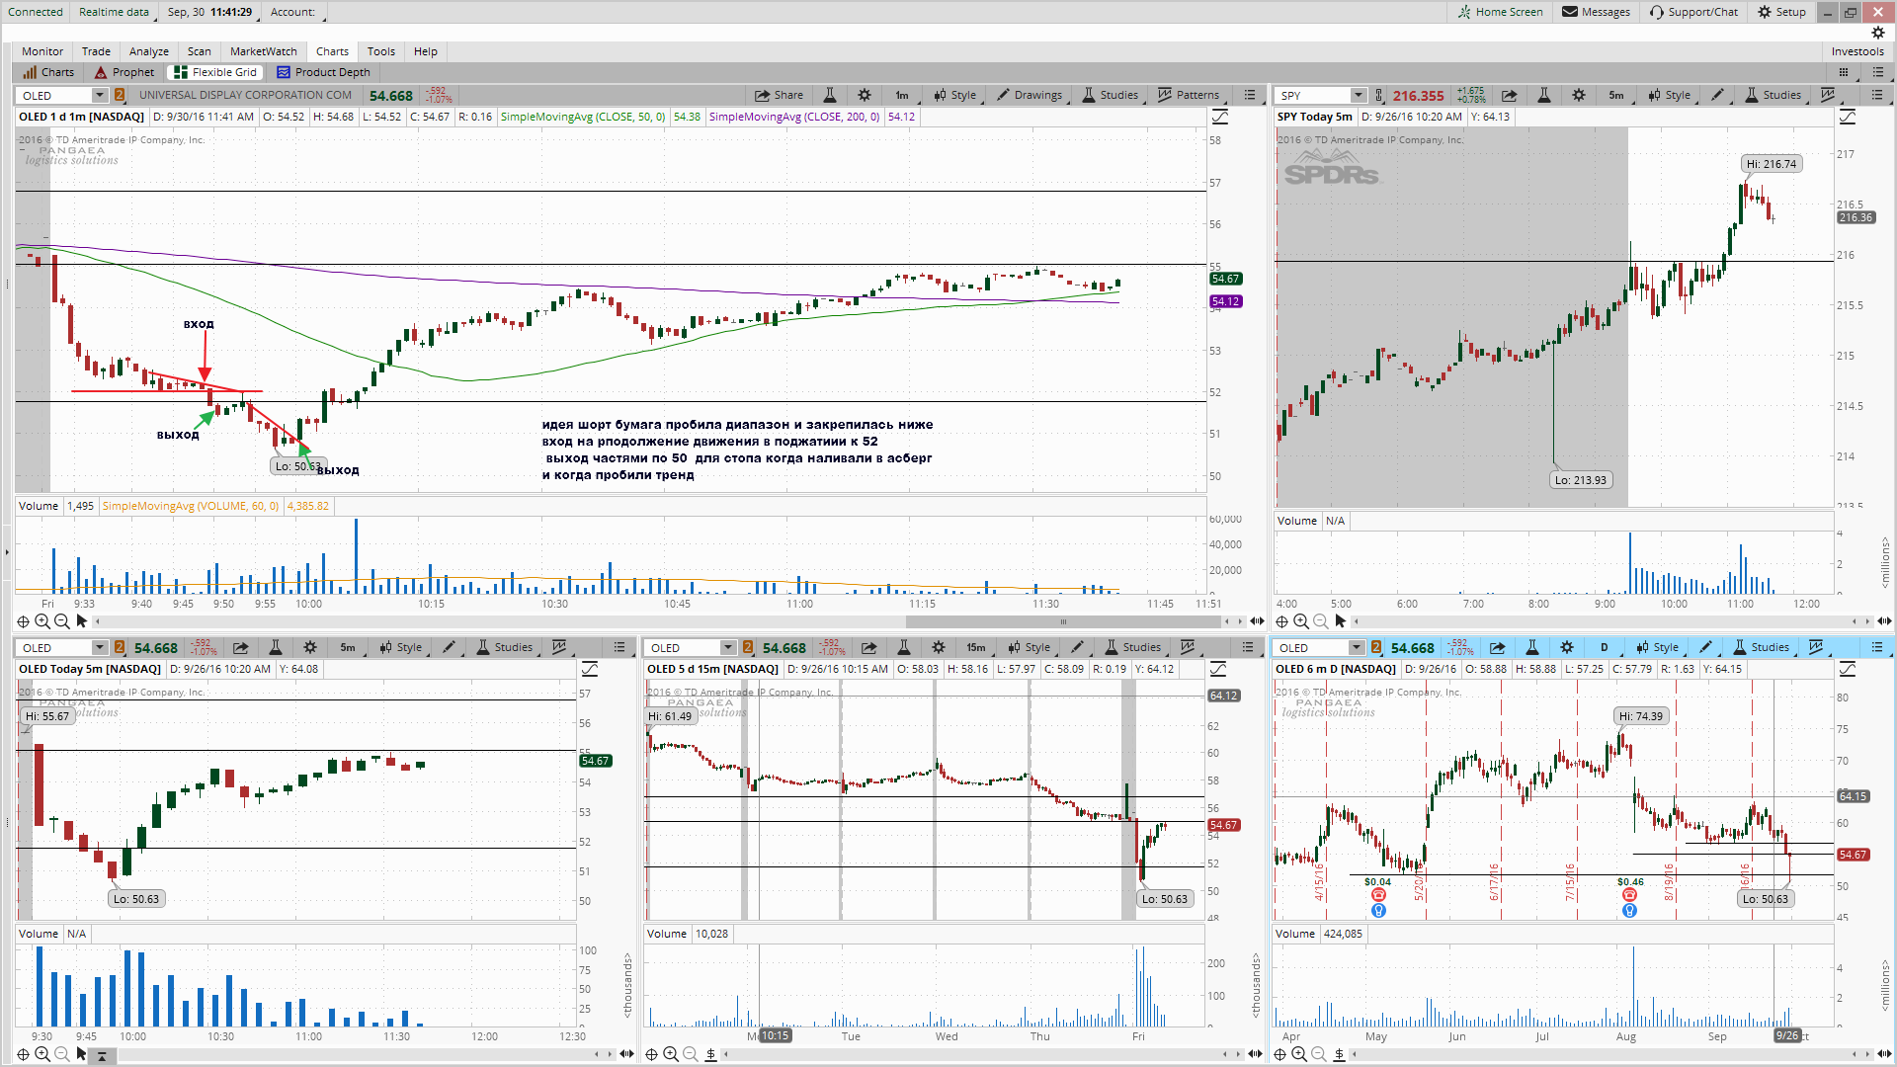This screenshot has width=1897, height=1067.
Task: Toggle the orange linking badge in the main OLED 1m chart
Action: click(x=120, y=95)
